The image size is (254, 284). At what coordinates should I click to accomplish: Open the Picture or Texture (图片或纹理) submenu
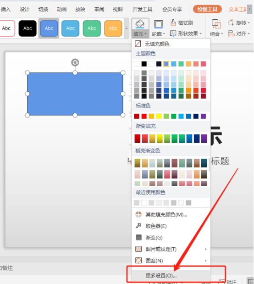(171, 249)
